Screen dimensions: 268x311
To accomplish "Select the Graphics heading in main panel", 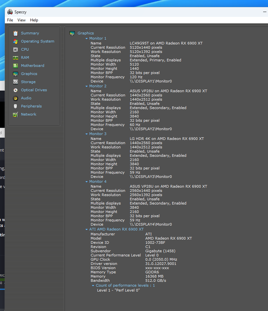I will point(86,33).
